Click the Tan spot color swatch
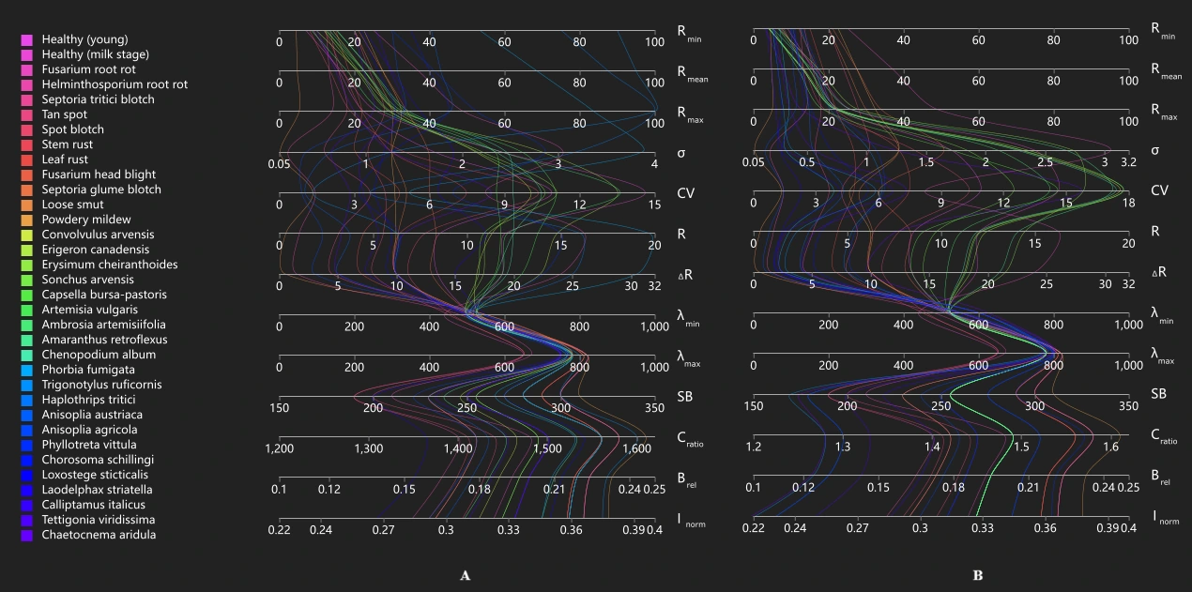Viewport: 1192px width, 592px height. point(27,114)
